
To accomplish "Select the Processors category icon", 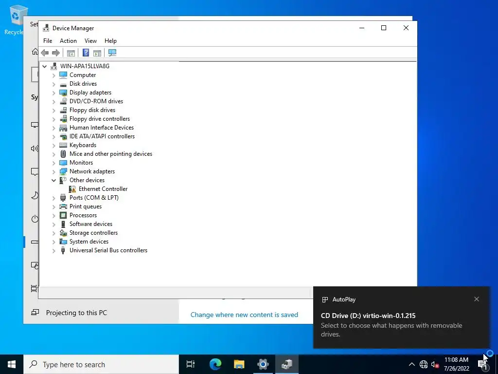I will coord(63,215).
